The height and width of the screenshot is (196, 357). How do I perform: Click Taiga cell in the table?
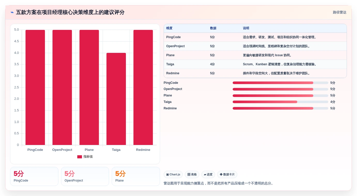pyautogui.click(x=170, y=64)
